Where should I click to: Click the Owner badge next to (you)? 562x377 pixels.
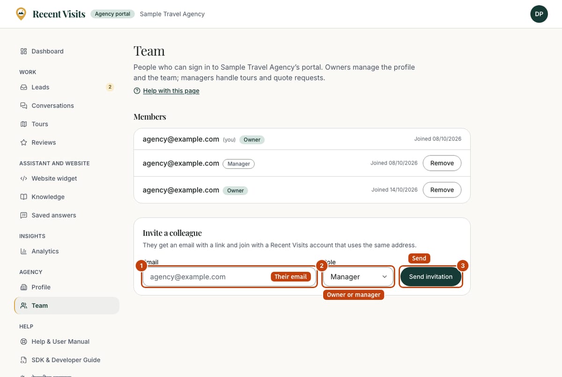pyautogui.click(x=252, y=139)
